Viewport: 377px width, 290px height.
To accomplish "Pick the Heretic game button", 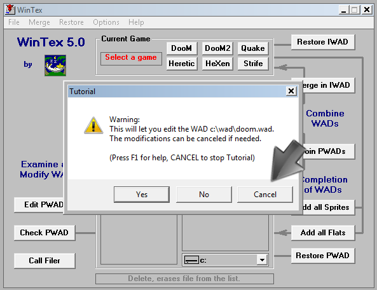I will pos(182,64).
